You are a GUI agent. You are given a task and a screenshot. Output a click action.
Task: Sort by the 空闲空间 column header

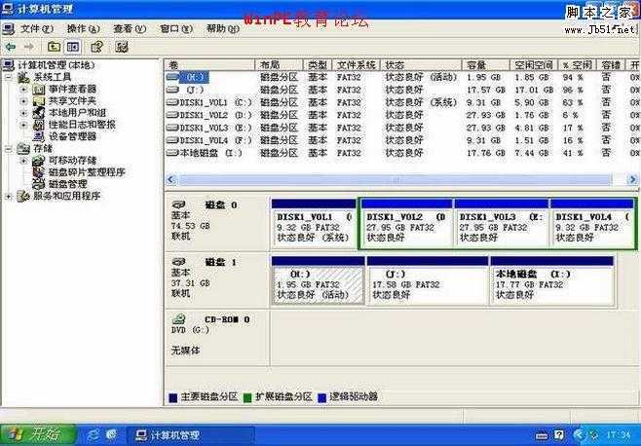[x=534, y=64]
